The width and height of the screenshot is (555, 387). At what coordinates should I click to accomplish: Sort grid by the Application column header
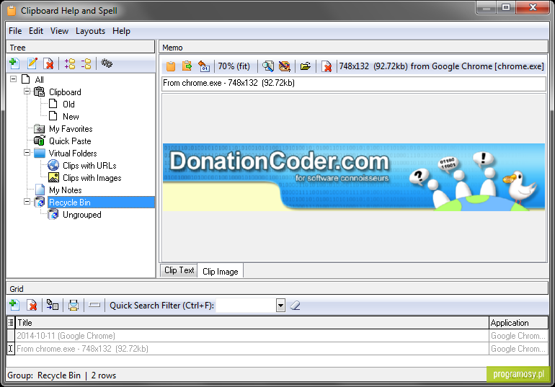pos(518,323)
